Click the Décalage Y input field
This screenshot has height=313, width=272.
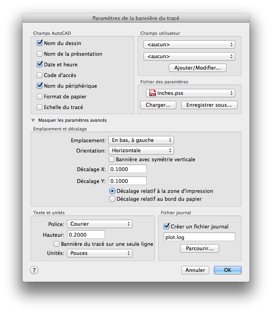point(128,181)
